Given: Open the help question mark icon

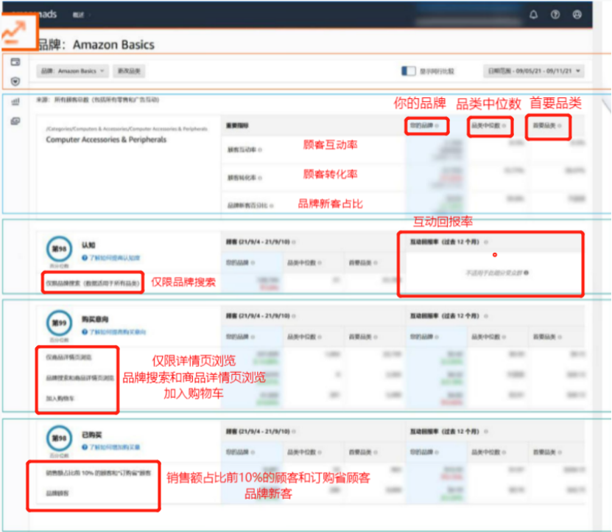Looking at the screenshot, I should point(555,15).
